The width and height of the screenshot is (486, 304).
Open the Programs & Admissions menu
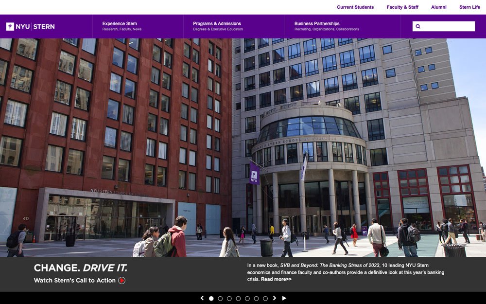218,26
